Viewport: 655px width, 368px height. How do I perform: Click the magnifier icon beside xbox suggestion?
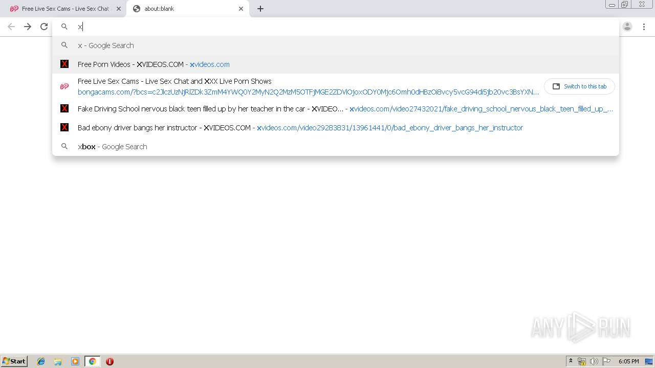pyautogui.click(x=64, y=147)
